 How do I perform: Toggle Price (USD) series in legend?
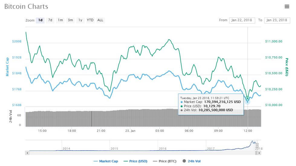[x=135, y=161]
